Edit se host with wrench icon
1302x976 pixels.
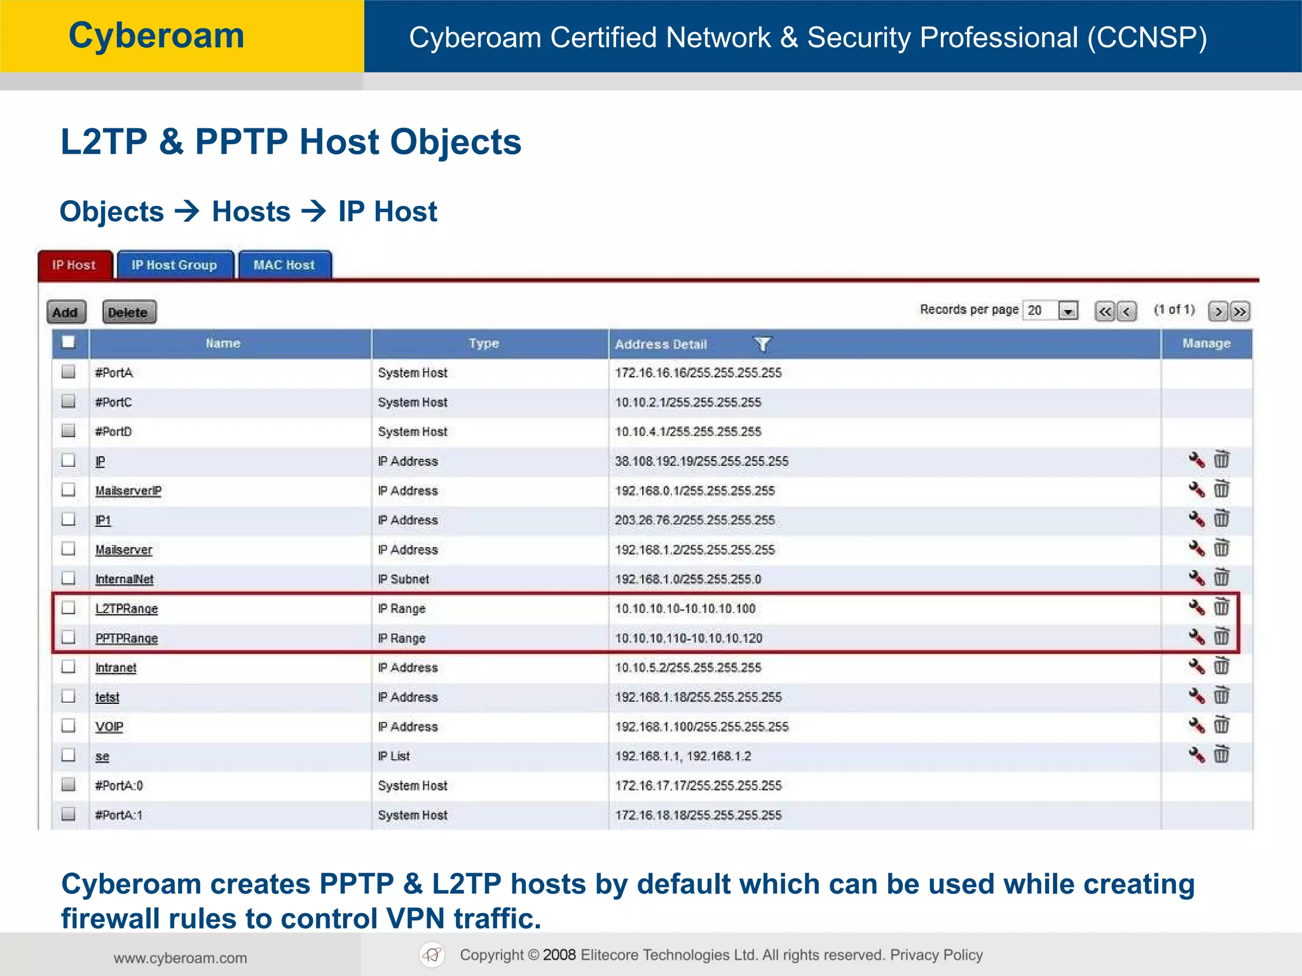coord(1196,755)
